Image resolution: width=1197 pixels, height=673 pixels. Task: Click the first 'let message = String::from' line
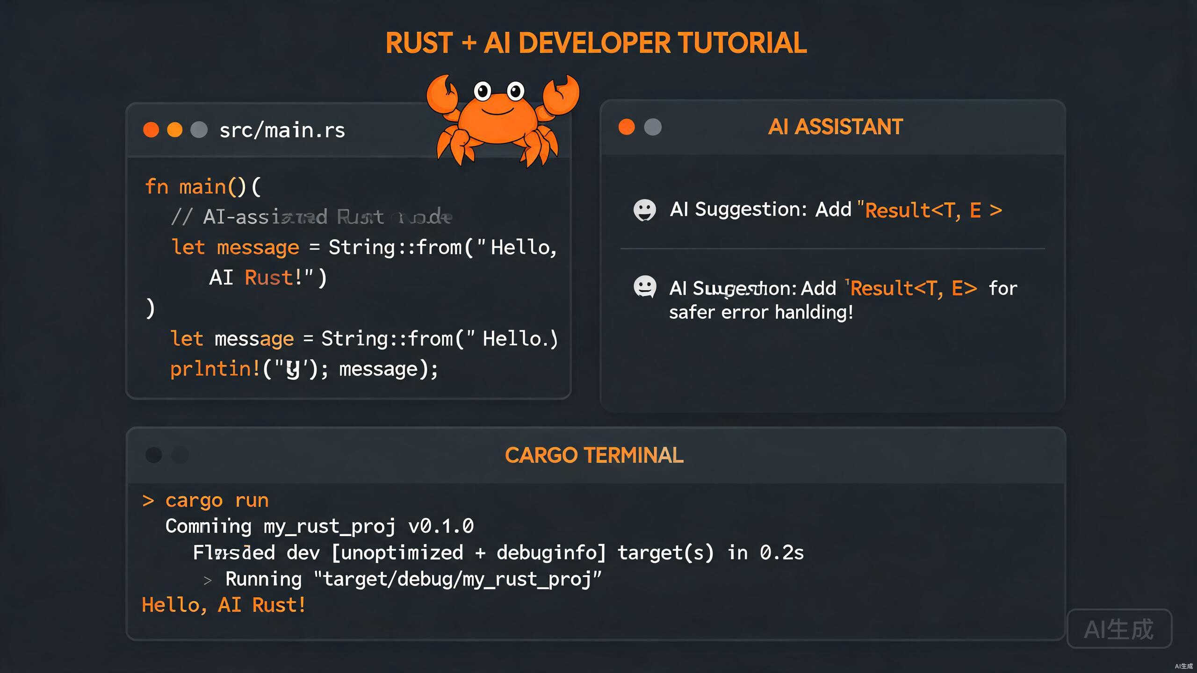(x=364, y=247)
